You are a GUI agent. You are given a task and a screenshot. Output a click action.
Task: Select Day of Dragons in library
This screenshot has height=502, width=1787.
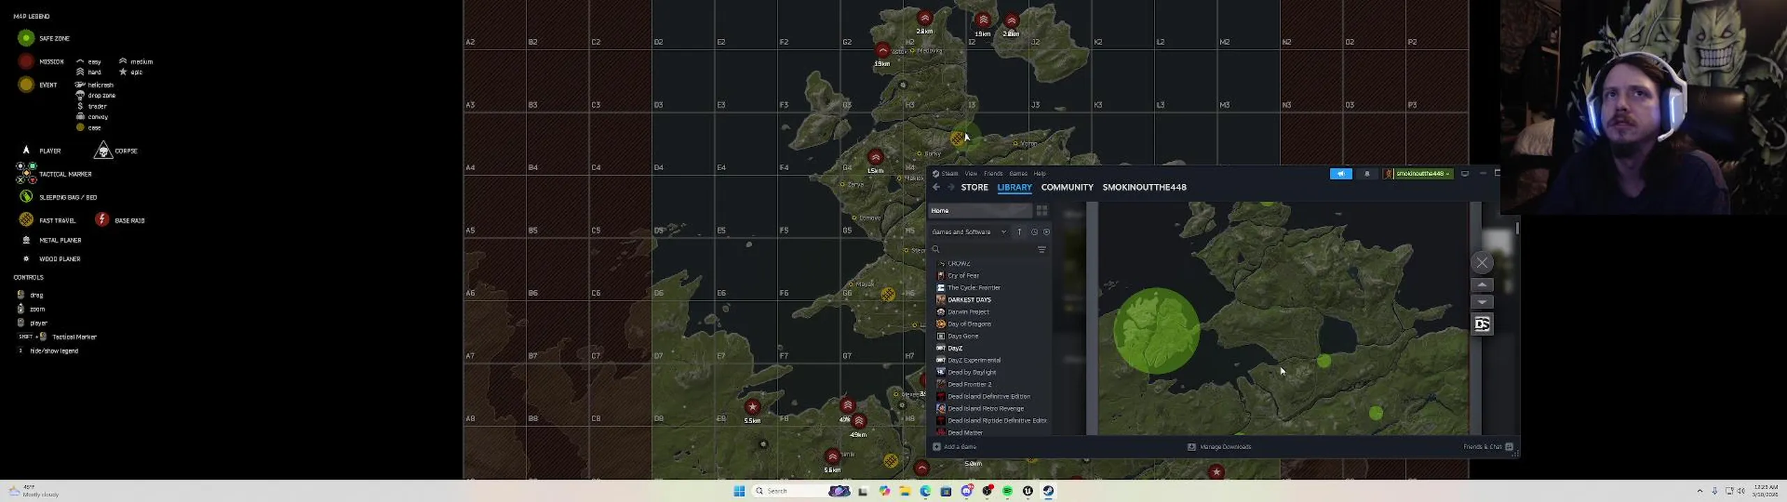(969, 324)
